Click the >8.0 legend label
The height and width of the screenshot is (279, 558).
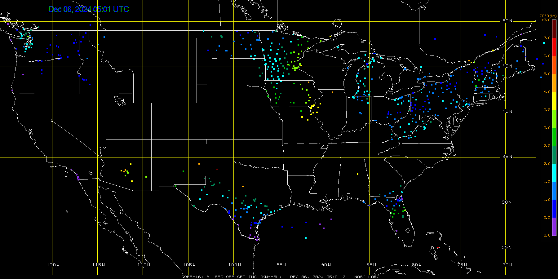[546, 20]
